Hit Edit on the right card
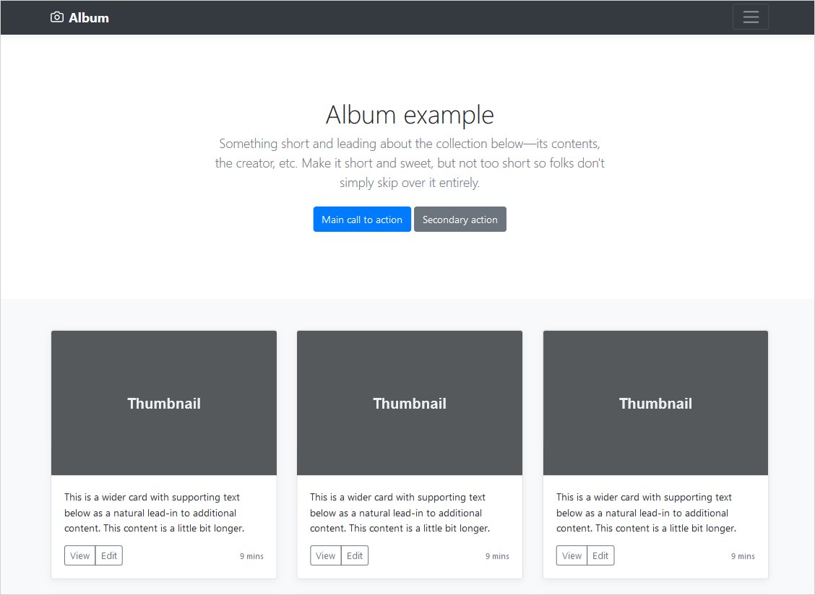The height and width of the screenshot is (595, 815). point(600,555)
